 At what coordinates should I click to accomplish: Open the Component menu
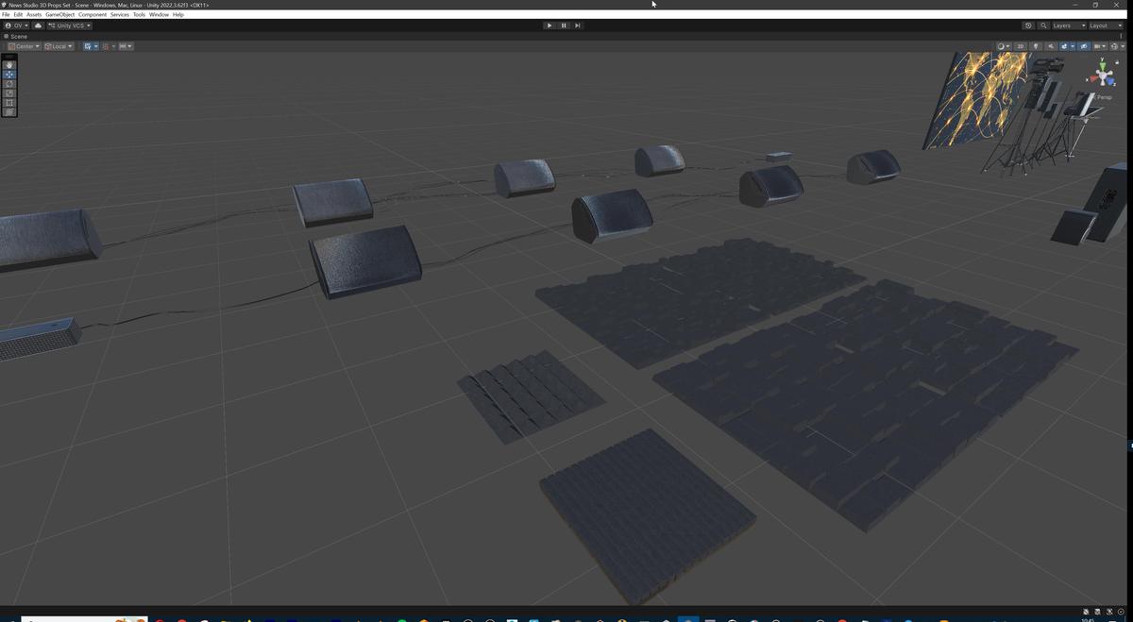tap(93, 15)
